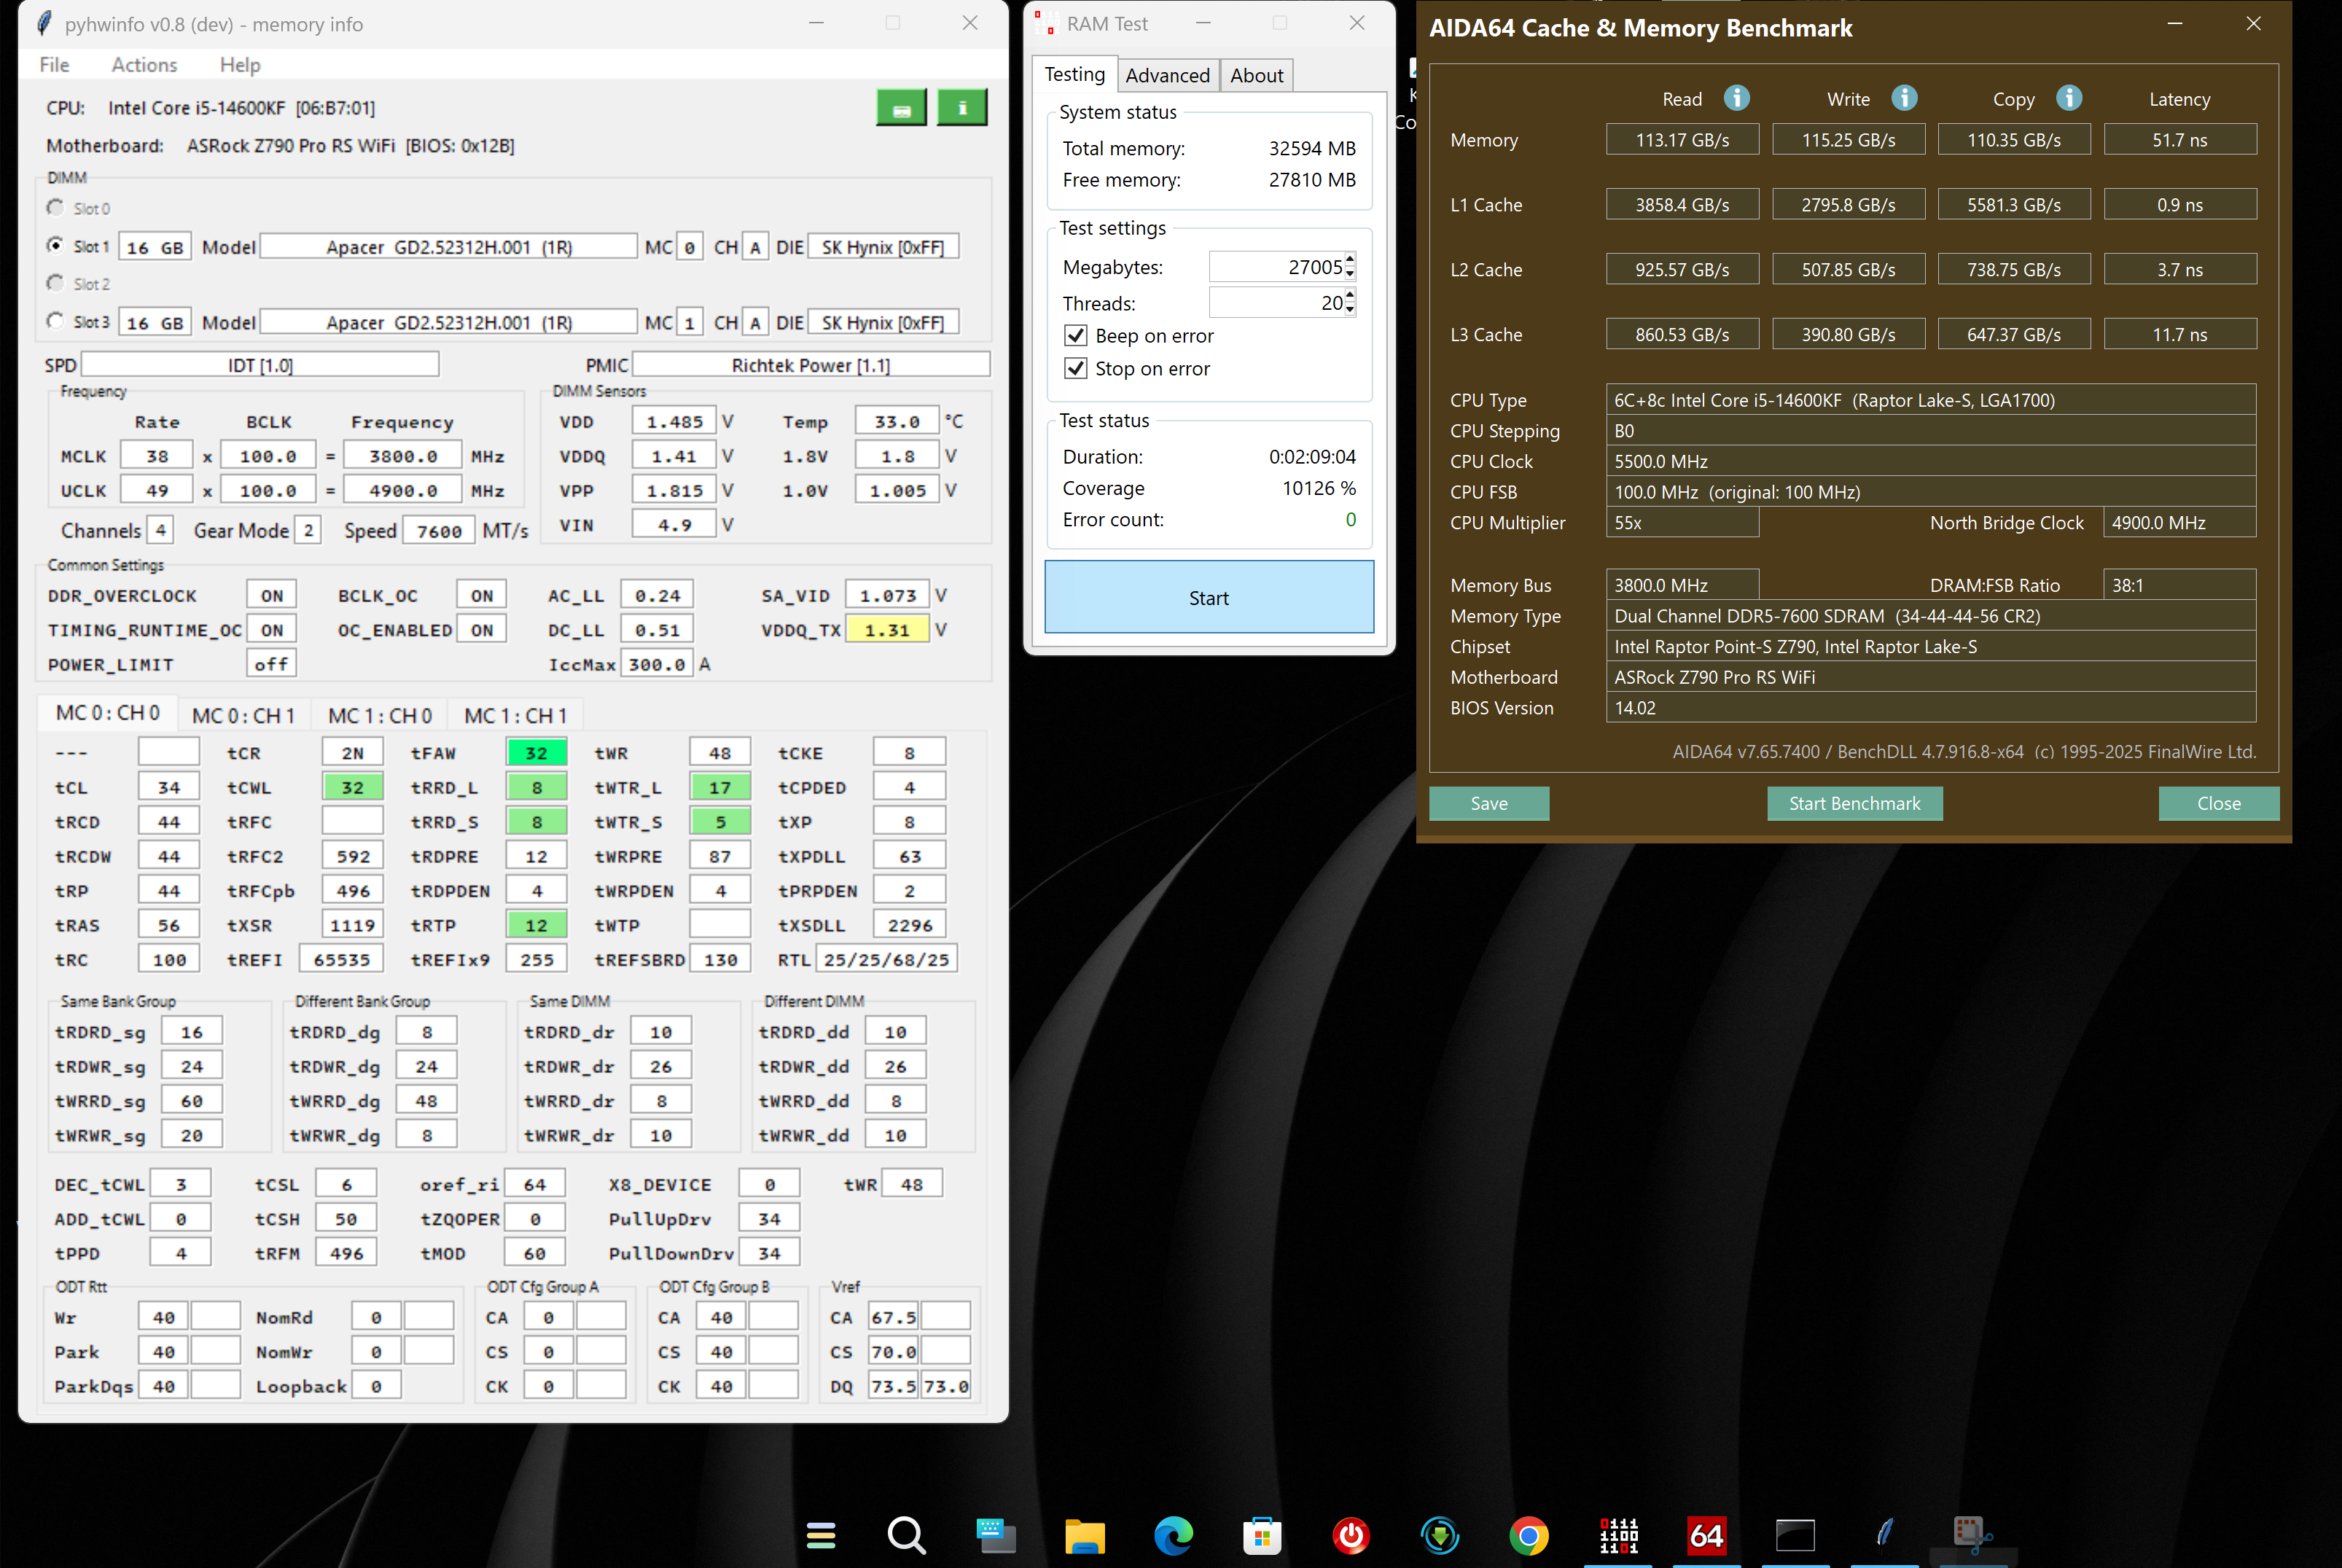
Task: Click the green memory module icon button
Action: [x=901, y=108]
